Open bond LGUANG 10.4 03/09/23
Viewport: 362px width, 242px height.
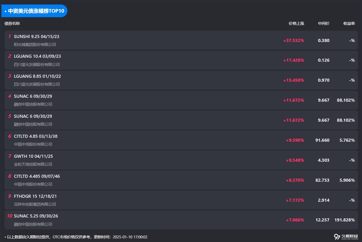pyautogui.click(x=37, y=56)
